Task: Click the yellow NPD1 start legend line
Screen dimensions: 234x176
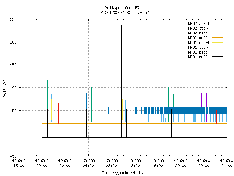Action: coord(218,43)
